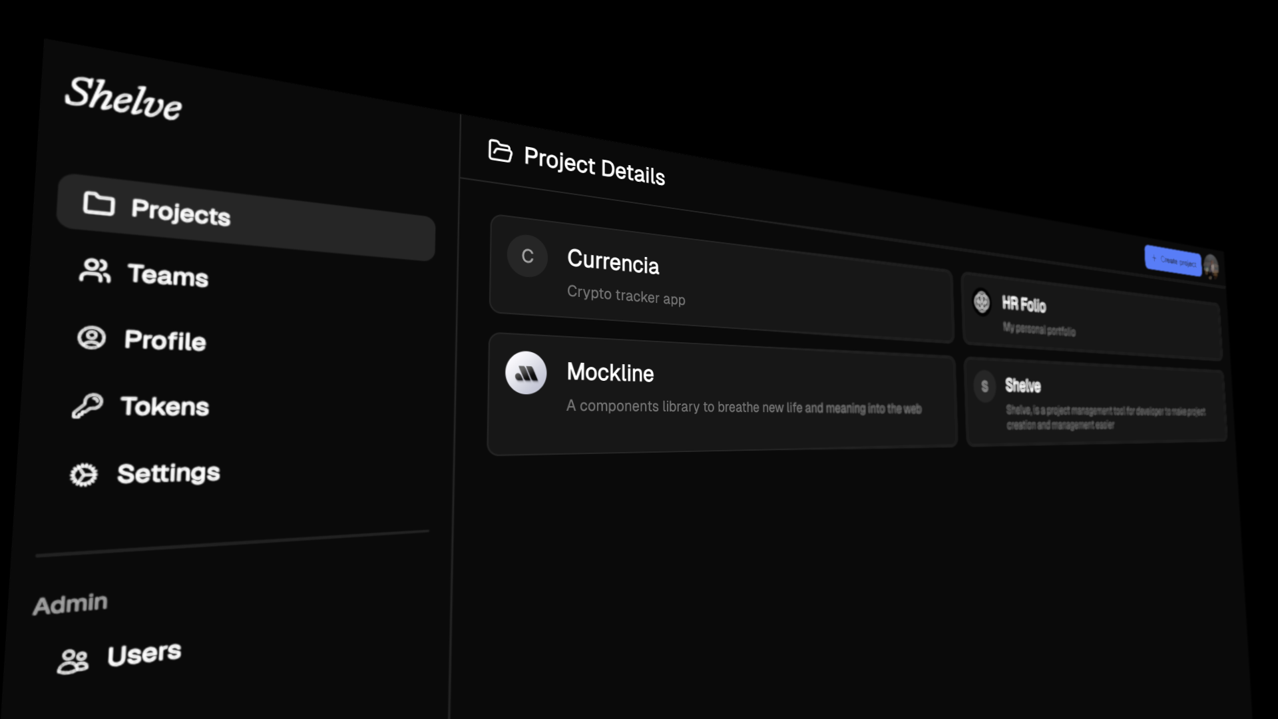This screenshot has height=719, width=1278.
Task: Click the Users group icon
Action: tap(73, 661)
